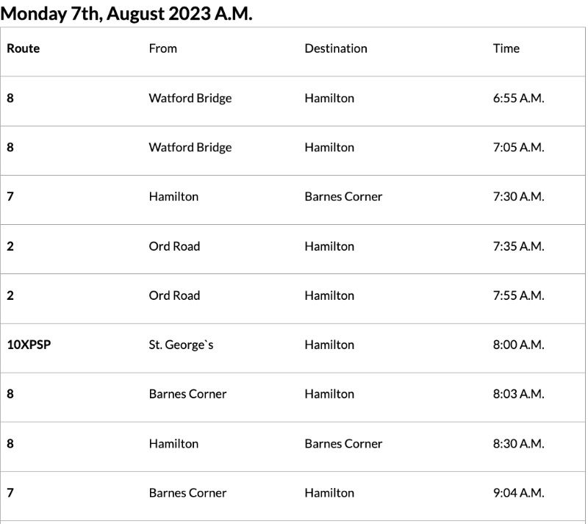Click the St. George`s origin cell

(181, 345)
